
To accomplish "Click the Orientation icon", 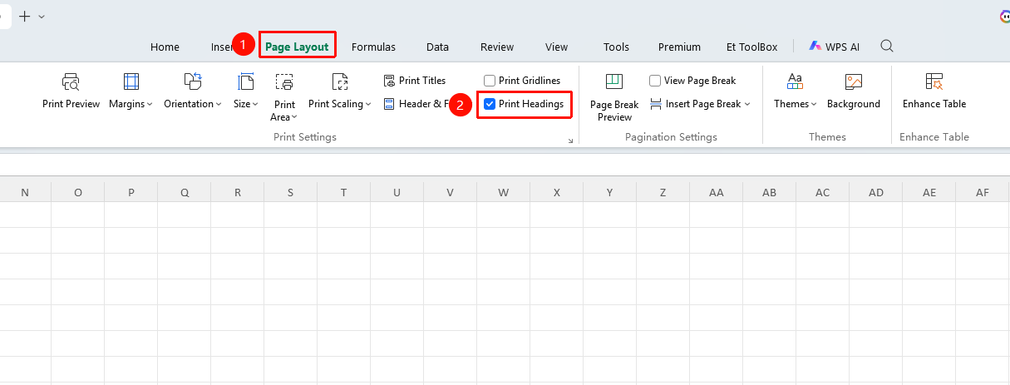I will coord(193,81).
